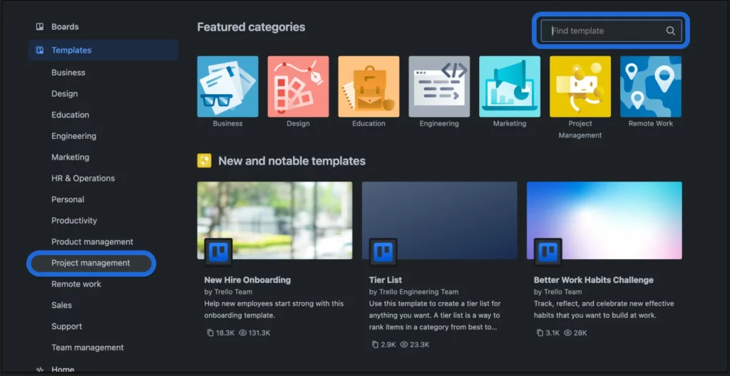This screenshot has height=376, width=730.
Task: Select Personal category in sidebar
Action: point(68,199)
